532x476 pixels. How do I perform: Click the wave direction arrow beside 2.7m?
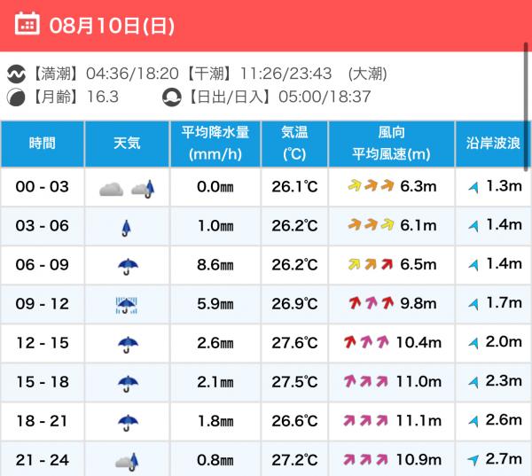473,460
